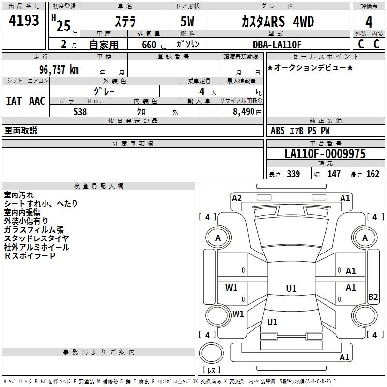
Task: Click the chassis number LA110F-0009975
Action: point(325,153)
